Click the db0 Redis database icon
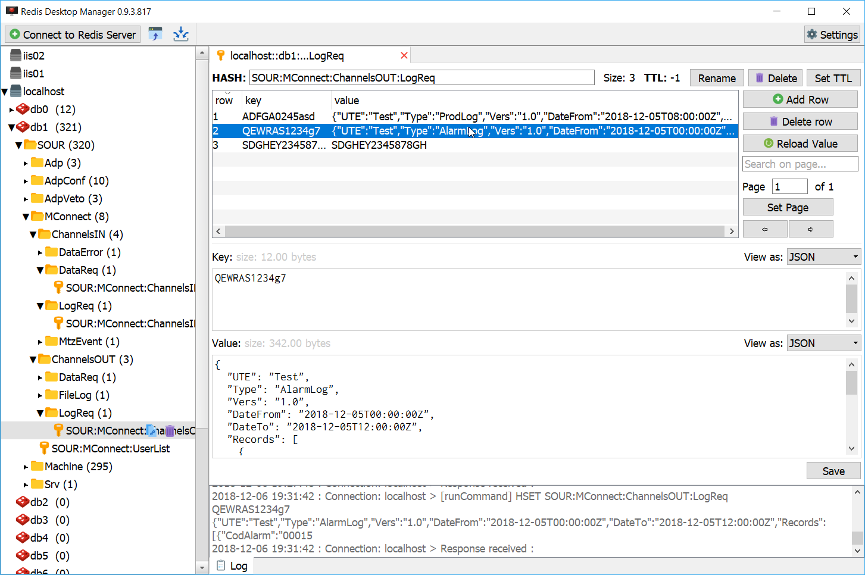Viewport: 865px width, 575px height. [x=23, y=109]
